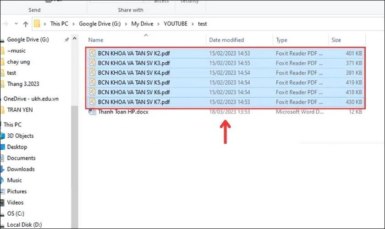Open Documents in navigation pane
The width and height of the screenshot is (385, 229).
(x=22, y=158)
